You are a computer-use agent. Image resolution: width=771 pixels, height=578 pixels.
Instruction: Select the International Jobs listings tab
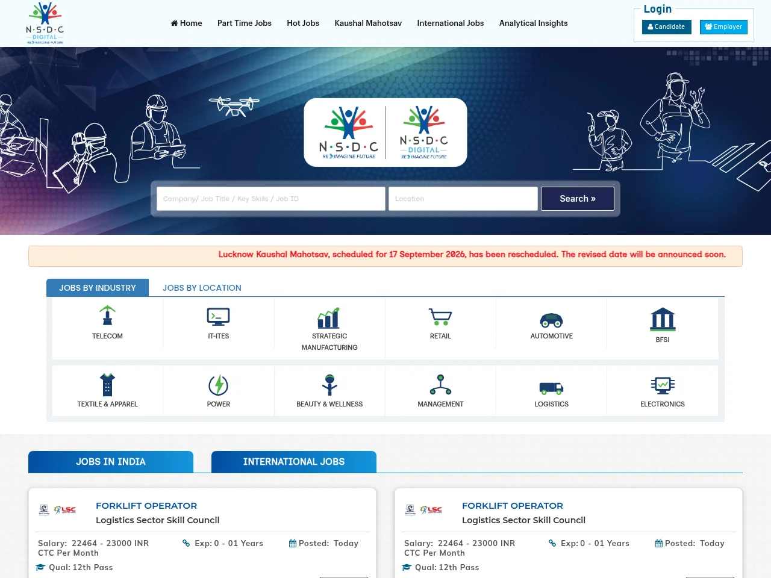click(x=294, y=462)
